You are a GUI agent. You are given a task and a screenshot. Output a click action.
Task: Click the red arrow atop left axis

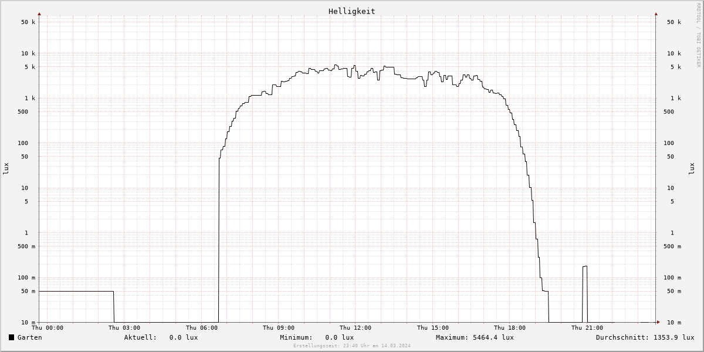39,13
